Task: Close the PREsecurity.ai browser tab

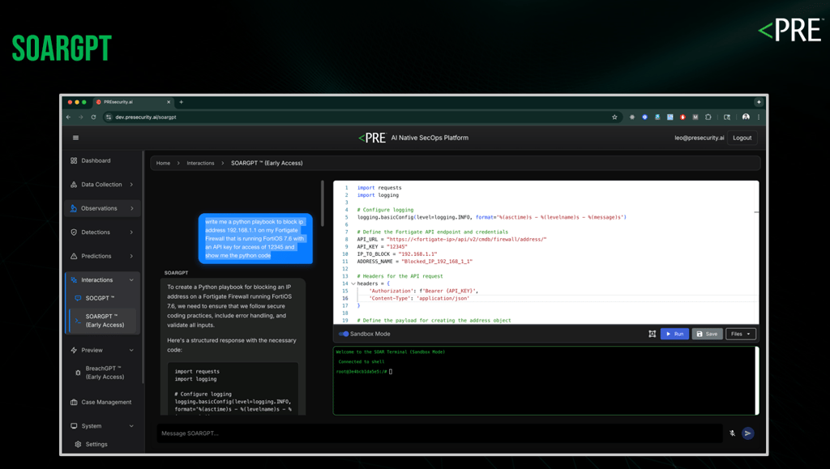Action: click(169, 102)
